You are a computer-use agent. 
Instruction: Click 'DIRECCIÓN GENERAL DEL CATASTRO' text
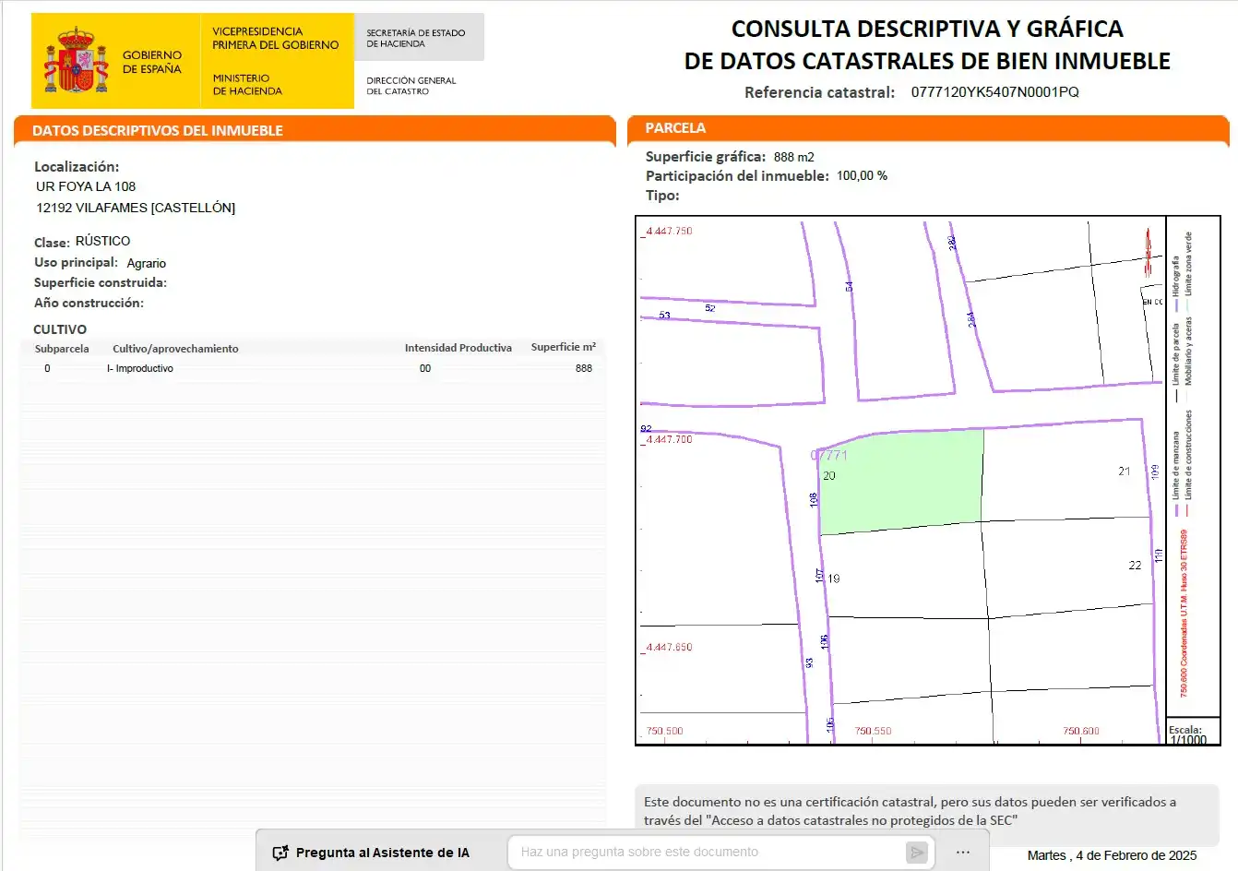coord(411,86)
